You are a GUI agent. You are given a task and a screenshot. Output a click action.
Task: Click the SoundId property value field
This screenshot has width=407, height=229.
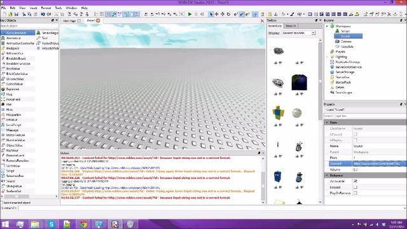tap(380, 163)
